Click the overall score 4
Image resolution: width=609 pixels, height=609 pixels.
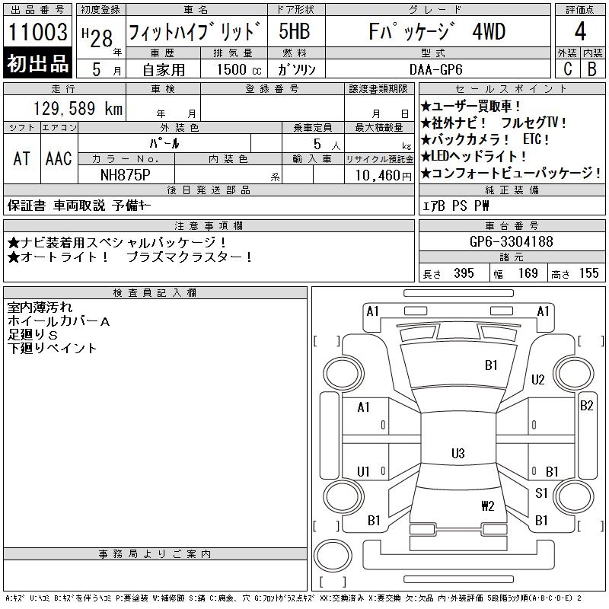pyautogui.click(x=580, y=31)
